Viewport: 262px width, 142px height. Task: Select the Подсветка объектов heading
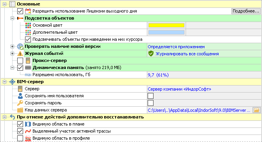(49, 18)
